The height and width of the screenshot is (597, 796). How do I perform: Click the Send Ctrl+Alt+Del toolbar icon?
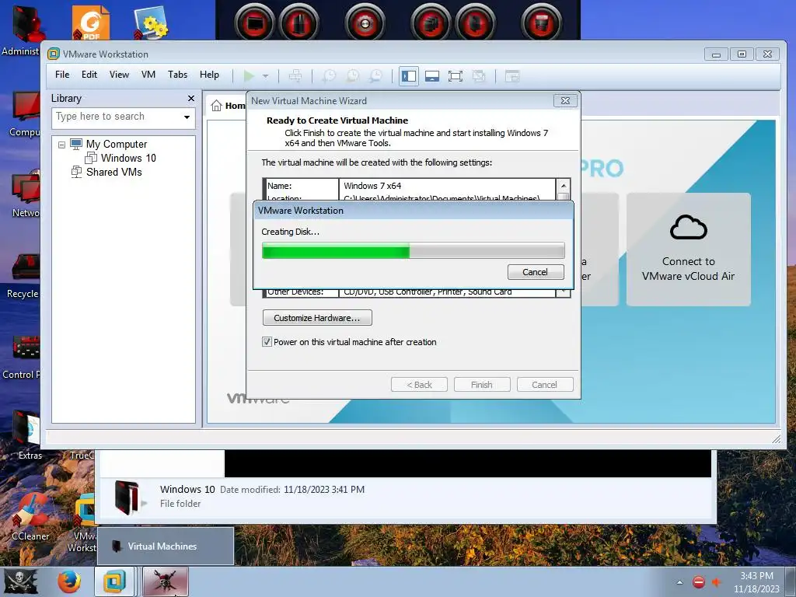click(295, 76)
